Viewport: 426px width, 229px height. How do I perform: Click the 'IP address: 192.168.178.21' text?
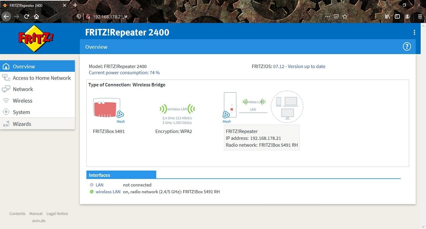coord(253,138)
